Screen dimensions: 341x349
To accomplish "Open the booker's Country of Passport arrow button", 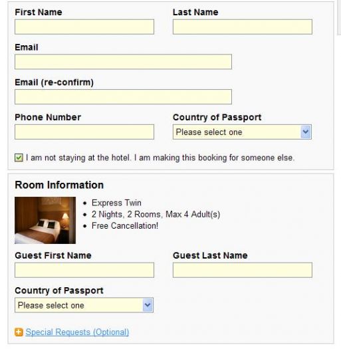I will click(x=306, y=132).
